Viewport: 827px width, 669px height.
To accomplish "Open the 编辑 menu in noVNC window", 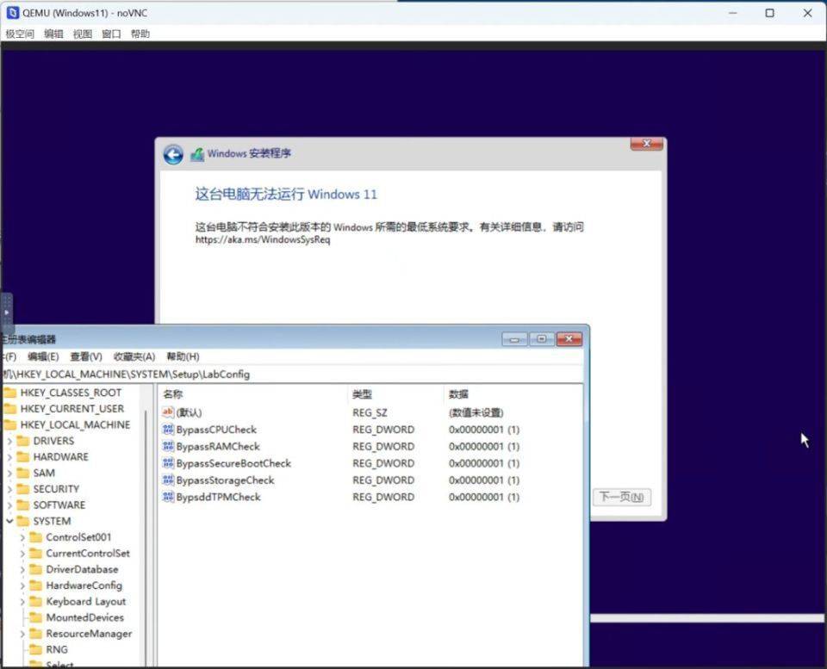I will (53, 34).
